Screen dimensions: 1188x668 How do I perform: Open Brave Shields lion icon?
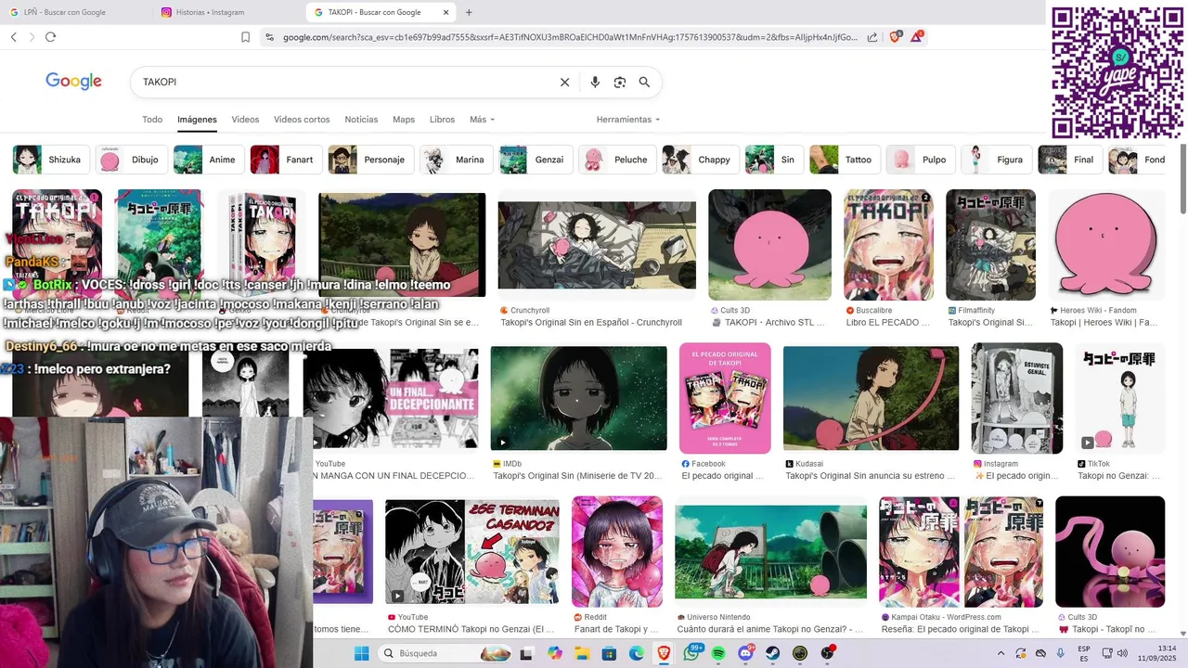point(896,37)
